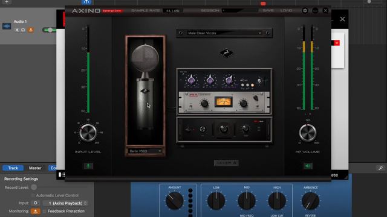Adjust the Input Level knob
This screenshot has height=217, width=387.
[x=88, y=133]
